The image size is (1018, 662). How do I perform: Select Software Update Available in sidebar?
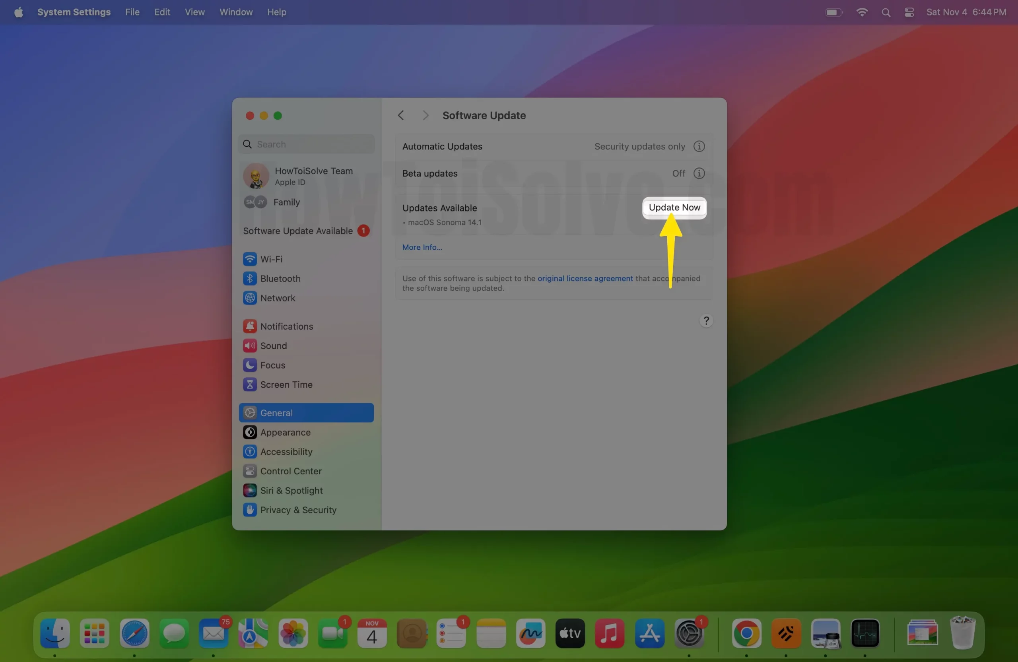306,231
